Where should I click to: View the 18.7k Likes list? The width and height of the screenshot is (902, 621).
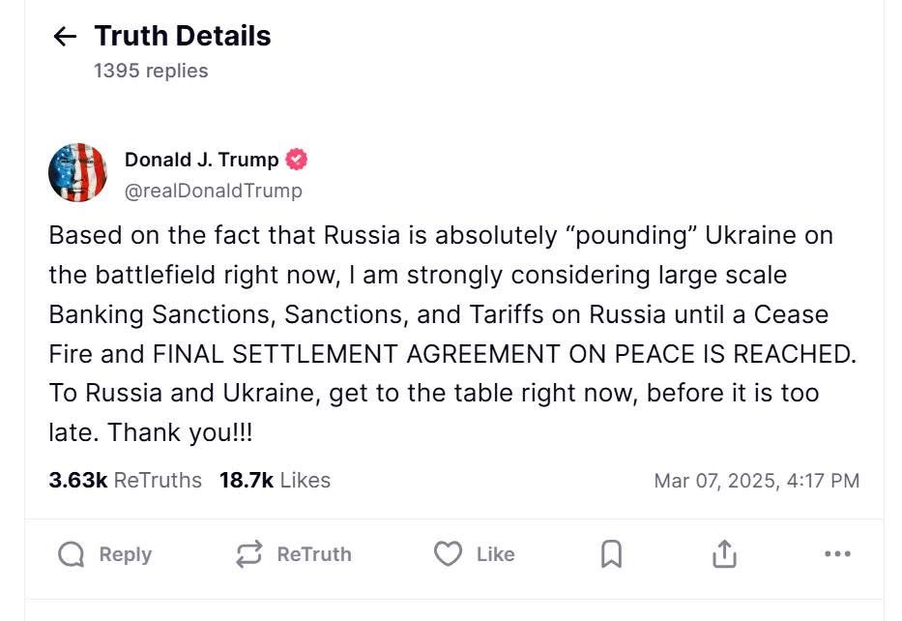coord(275,480)
